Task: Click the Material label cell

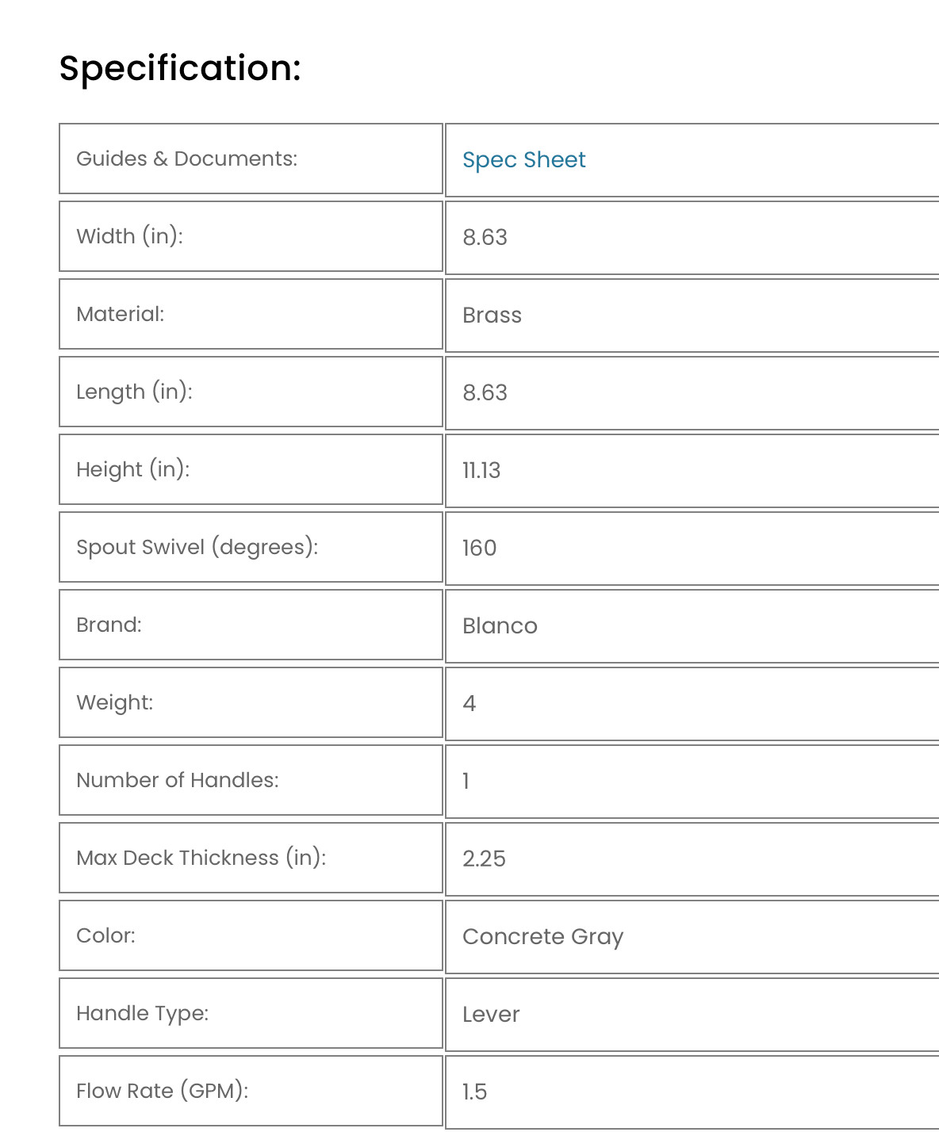Action: (251, 314)
